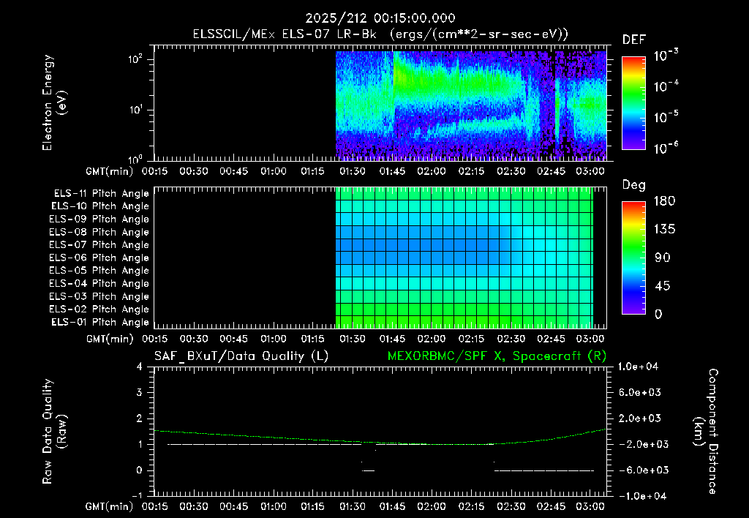Click the DEF colorbar label
Image resolution: width=749 pixels, height=518 pixels.
634,40
